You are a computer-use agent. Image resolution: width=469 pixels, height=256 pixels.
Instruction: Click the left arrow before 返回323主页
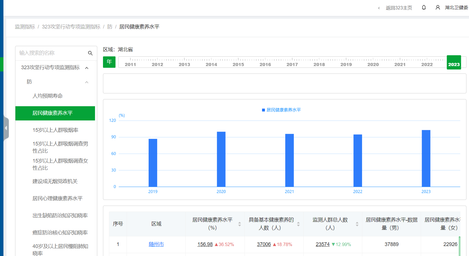(x=379, y=8)
